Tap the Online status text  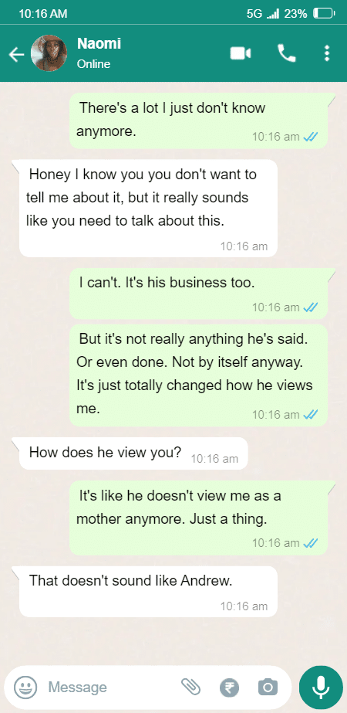[93, 64]
